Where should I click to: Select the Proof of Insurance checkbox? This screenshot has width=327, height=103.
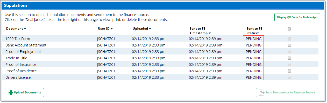point(289,65)
